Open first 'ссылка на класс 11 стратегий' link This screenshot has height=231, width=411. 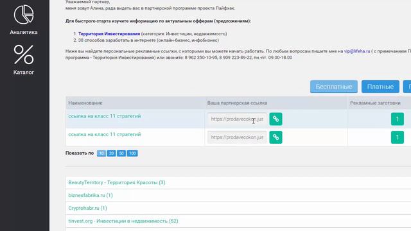pos(105,116)
